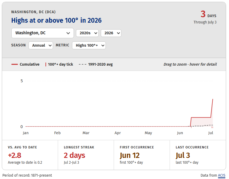Click the chart title 'Highs at or above 100° in 2026'
Image resolution: width=229 pixels, height=179 pixels.
pos(56,20)
